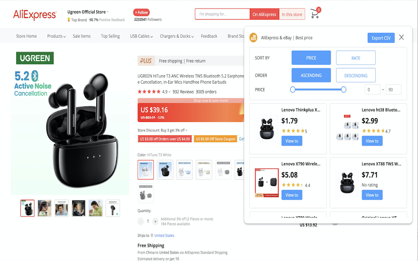Sort results by Rate
This screenshot has height=261, width=418.
356,58
